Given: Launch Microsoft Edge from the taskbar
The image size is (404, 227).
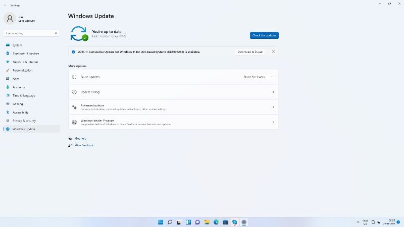Looking at the screenshot, I should click(216, 222).
